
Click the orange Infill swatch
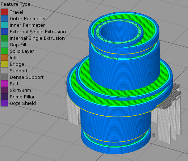pos(4,58)
